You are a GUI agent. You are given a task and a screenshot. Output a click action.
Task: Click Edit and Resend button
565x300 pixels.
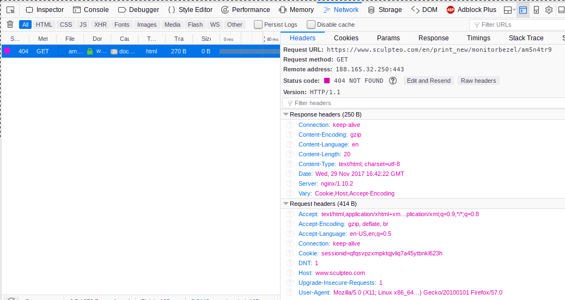click(x=428, y=81)
